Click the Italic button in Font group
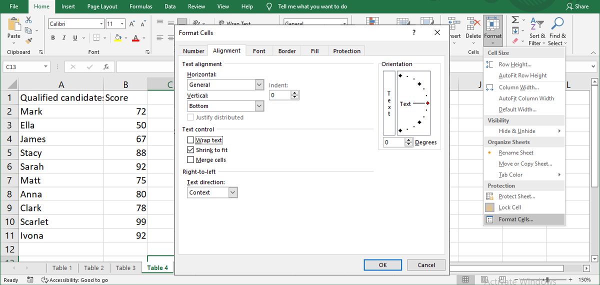The width and height of the screenshot is (600, 285). click(64, 38)
